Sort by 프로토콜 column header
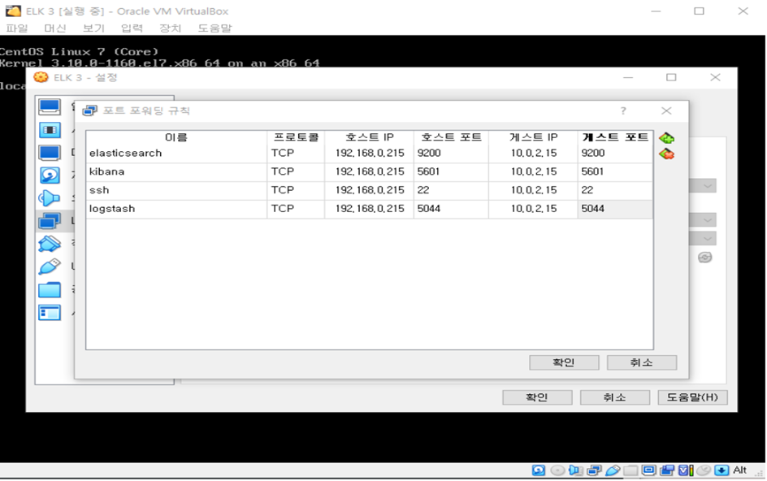 (x=296, y=137)
